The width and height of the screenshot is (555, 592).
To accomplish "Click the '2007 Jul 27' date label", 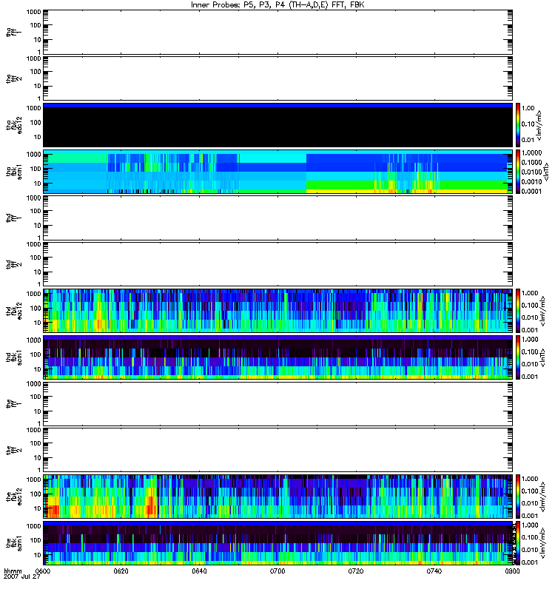I will (x=22, y=577).
